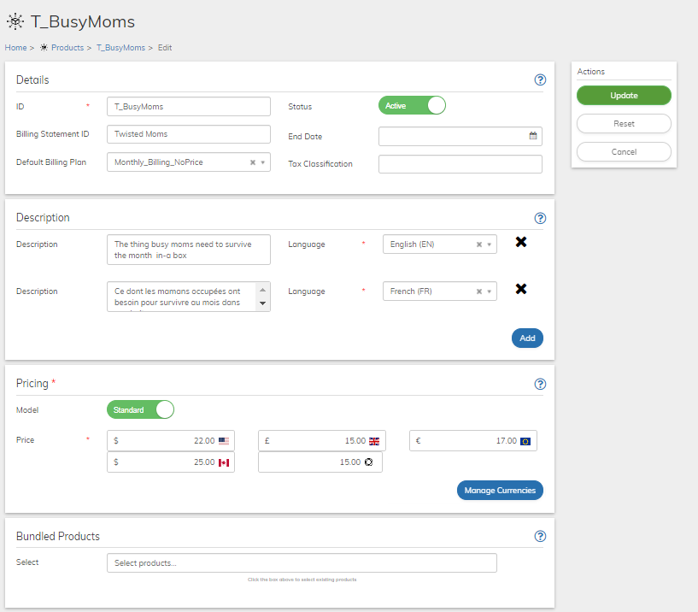Click the Products breadcrumb icon
Image resolution: width=698 pixels, height=612 pixels.
click(x=44, y=47)
